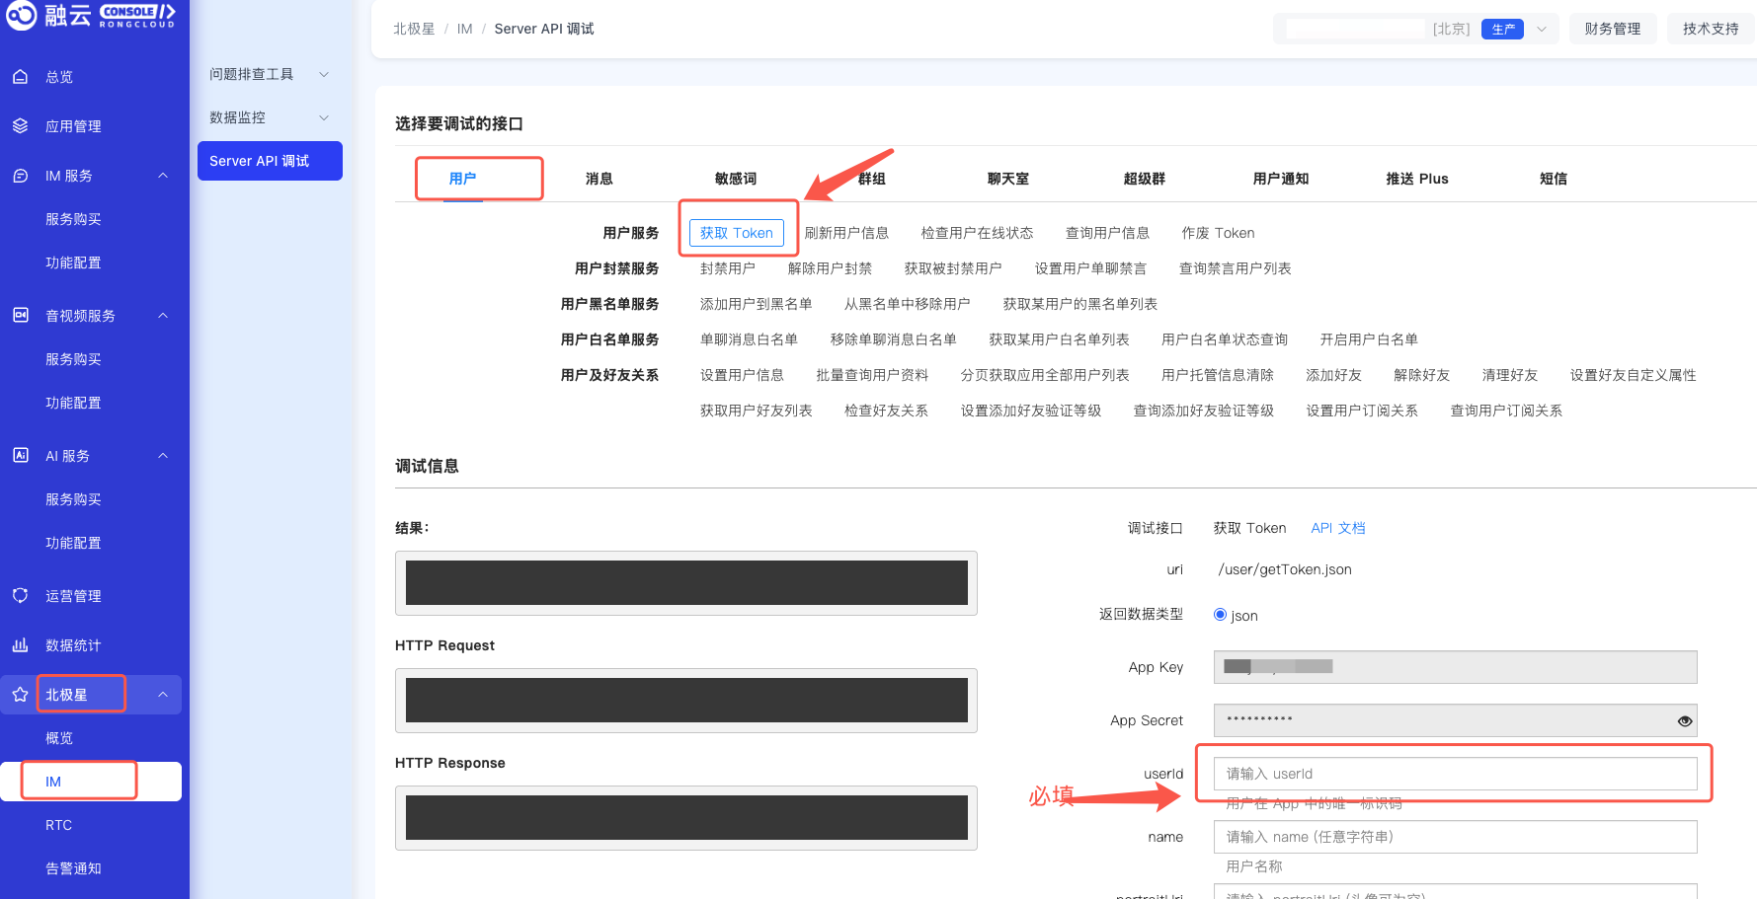Expand the 问题排查工具 submenu

click(324, 75)
